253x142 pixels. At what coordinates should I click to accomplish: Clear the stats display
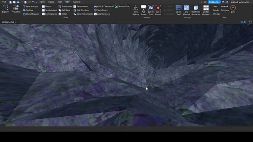233,9
